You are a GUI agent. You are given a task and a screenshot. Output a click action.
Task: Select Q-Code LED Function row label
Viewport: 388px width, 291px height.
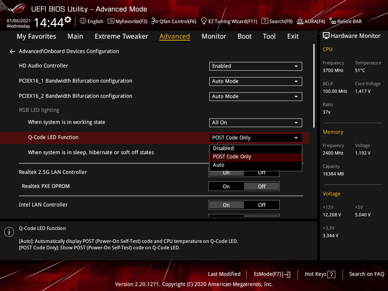pos(53,137)
